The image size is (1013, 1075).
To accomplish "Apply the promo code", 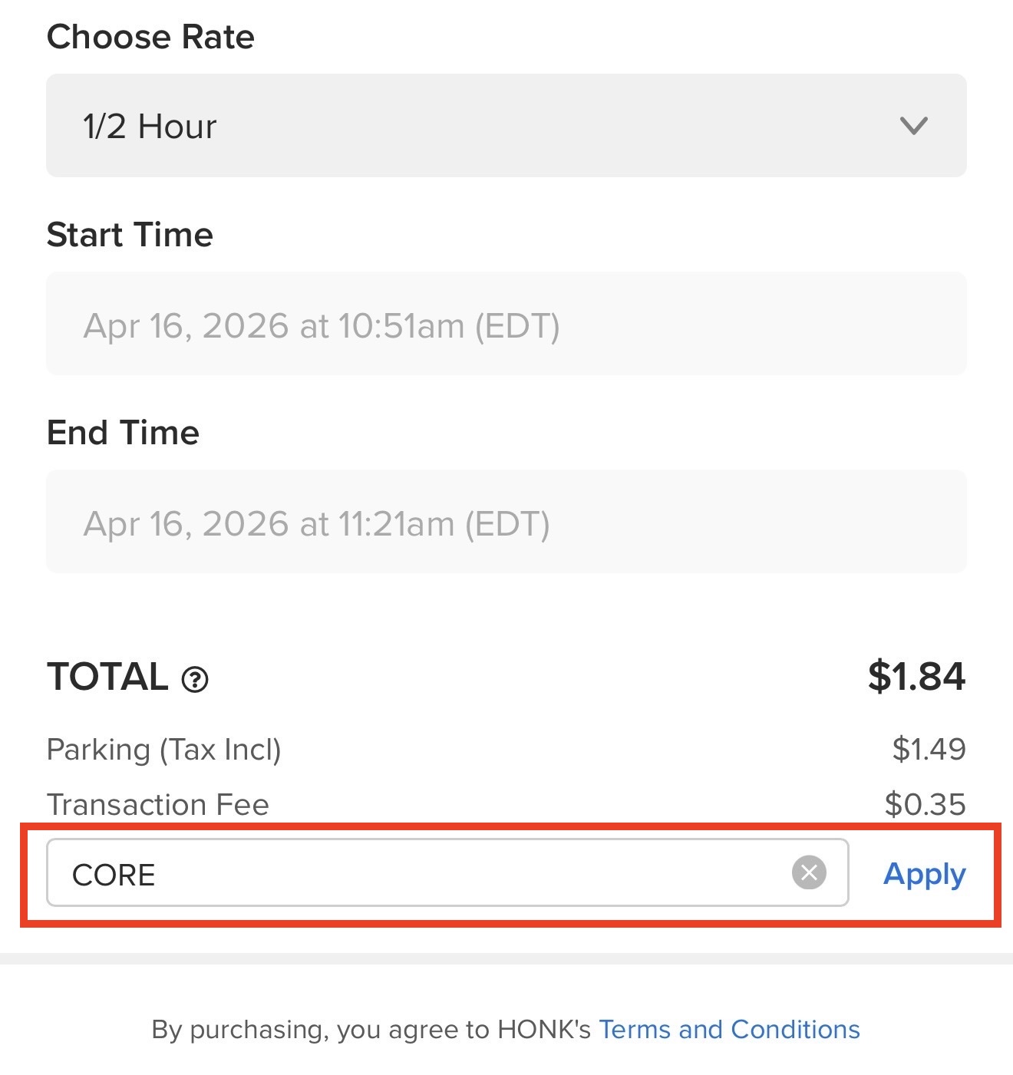I will coord(924,874).
